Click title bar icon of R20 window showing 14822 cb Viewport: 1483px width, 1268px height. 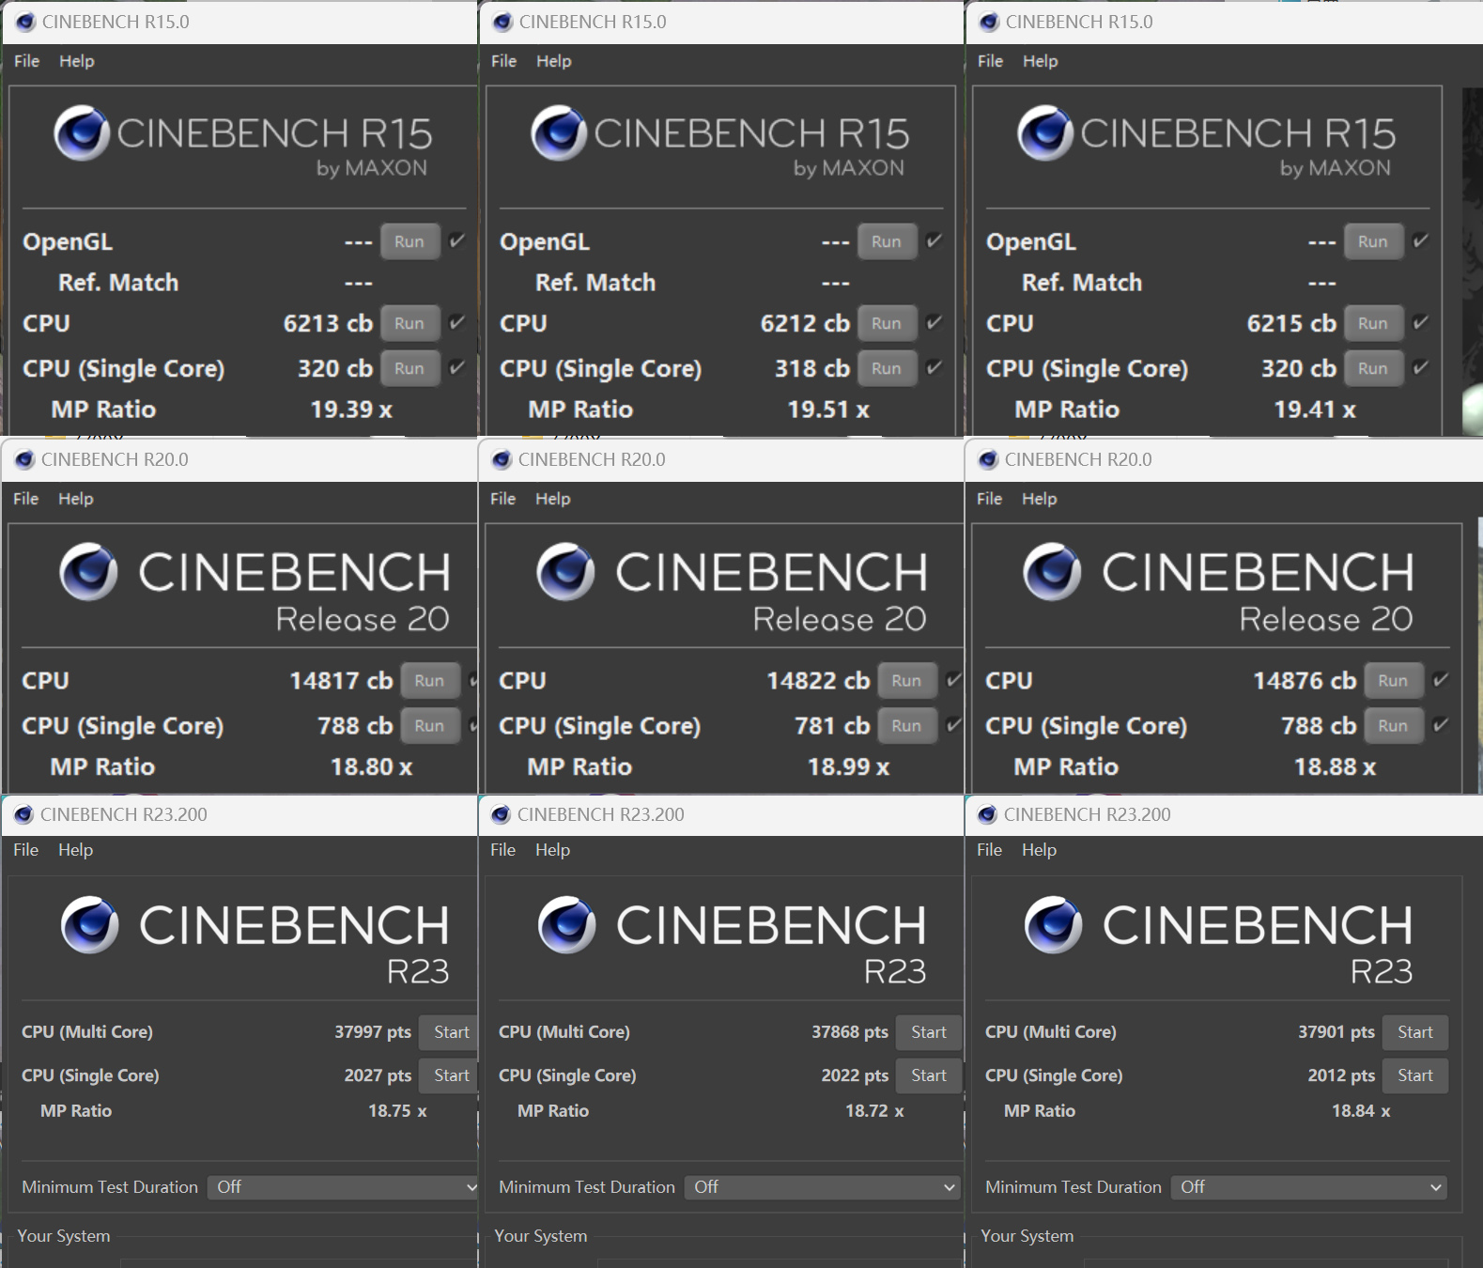[502, 460]
